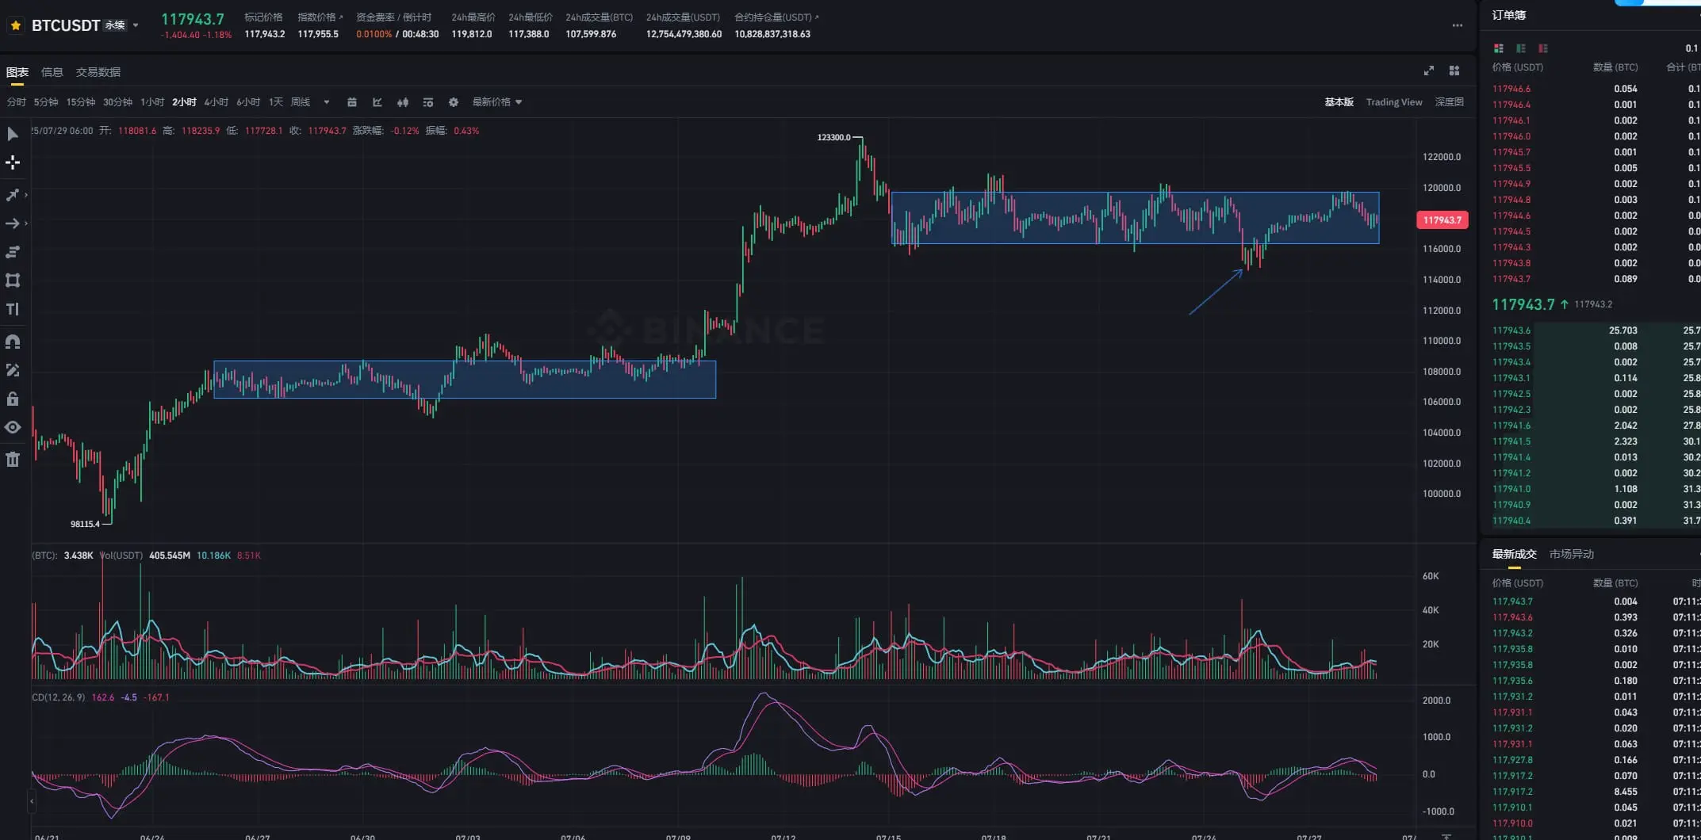Switch to the 信息 tab
Image resolution: width=1701 pixels, height=840 pixels.
[52, 72]
